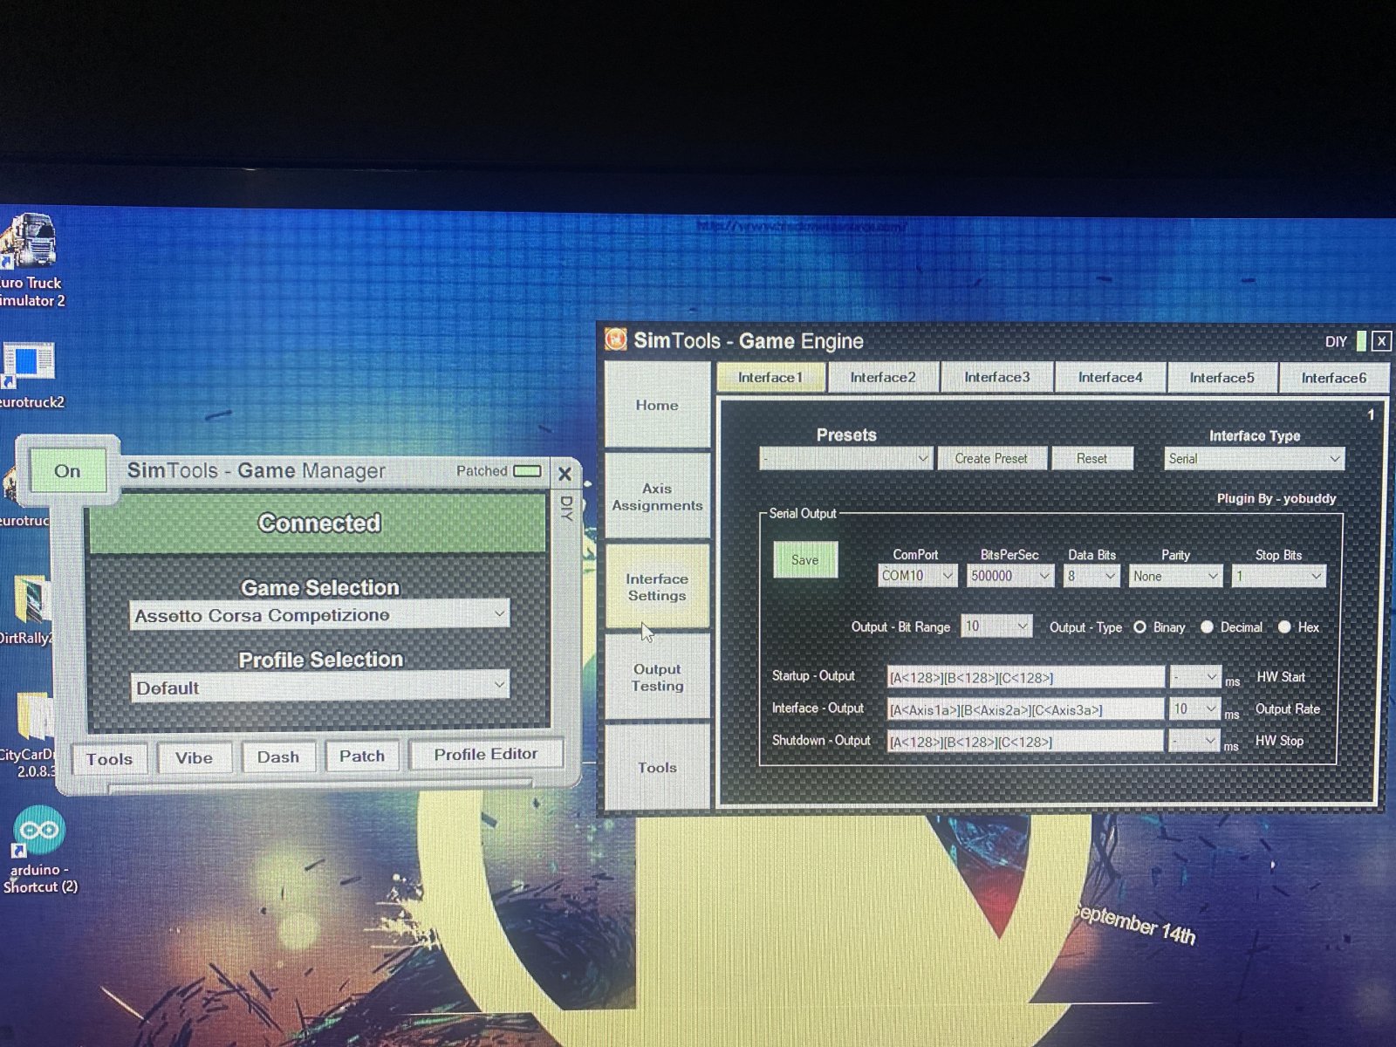The width and height of the screenshot is (1396, 1047).
Task: Click Startup Output text field
Action: pyautogui.click(x=1025, y=677)
